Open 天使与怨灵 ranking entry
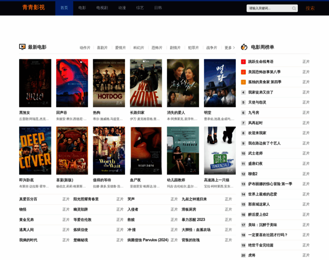The width and height of the screenshot is (329, 260). coord(257,103)
